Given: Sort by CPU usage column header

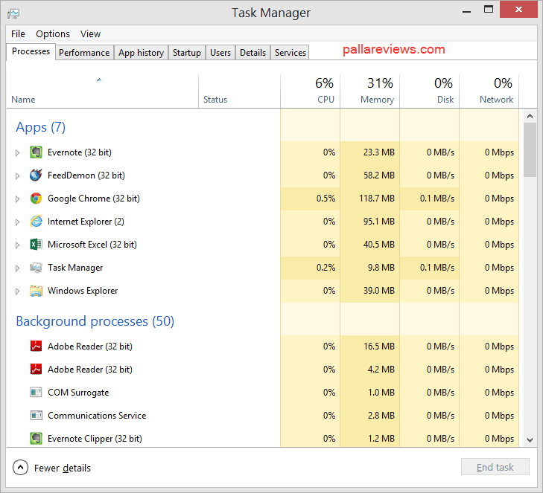Looking at the screenshot, I should 324,91.
